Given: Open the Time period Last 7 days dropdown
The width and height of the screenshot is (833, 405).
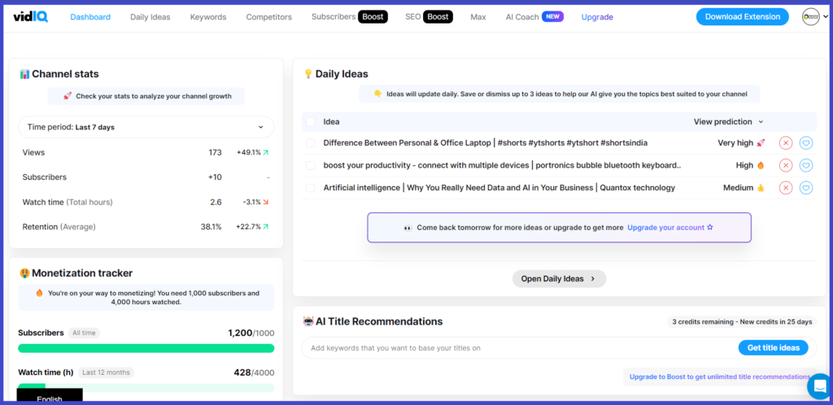Looking at the screenshot, I should pos(146,128).
